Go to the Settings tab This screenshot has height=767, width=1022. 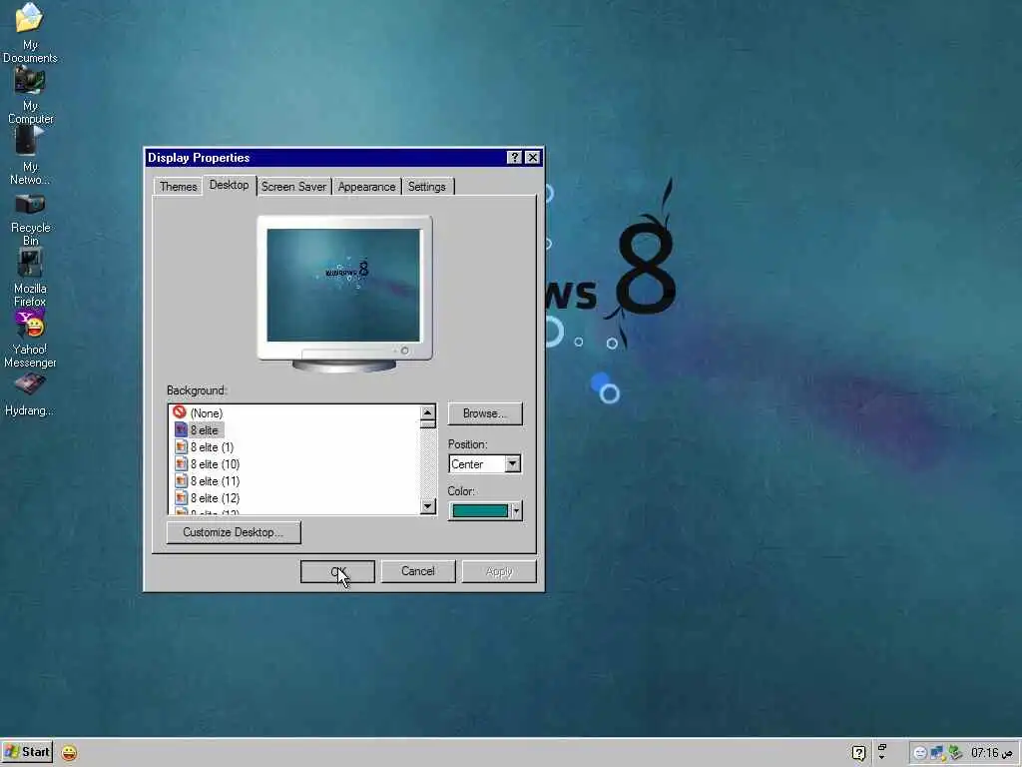(x=427, y=187)
